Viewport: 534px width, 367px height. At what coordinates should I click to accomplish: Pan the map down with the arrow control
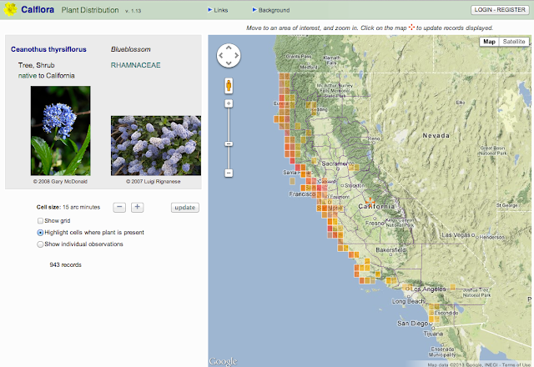pyautogui.click(x=229, y=63)
